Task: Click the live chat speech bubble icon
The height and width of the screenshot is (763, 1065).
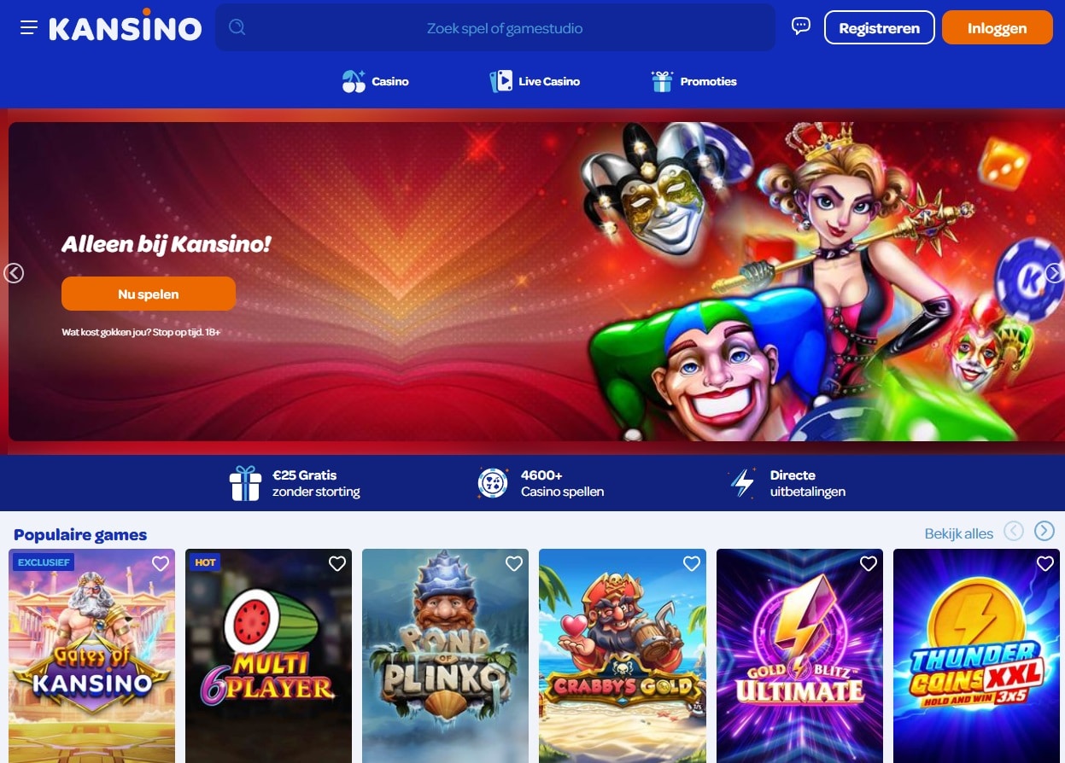Action: click(x=800, y=26)
